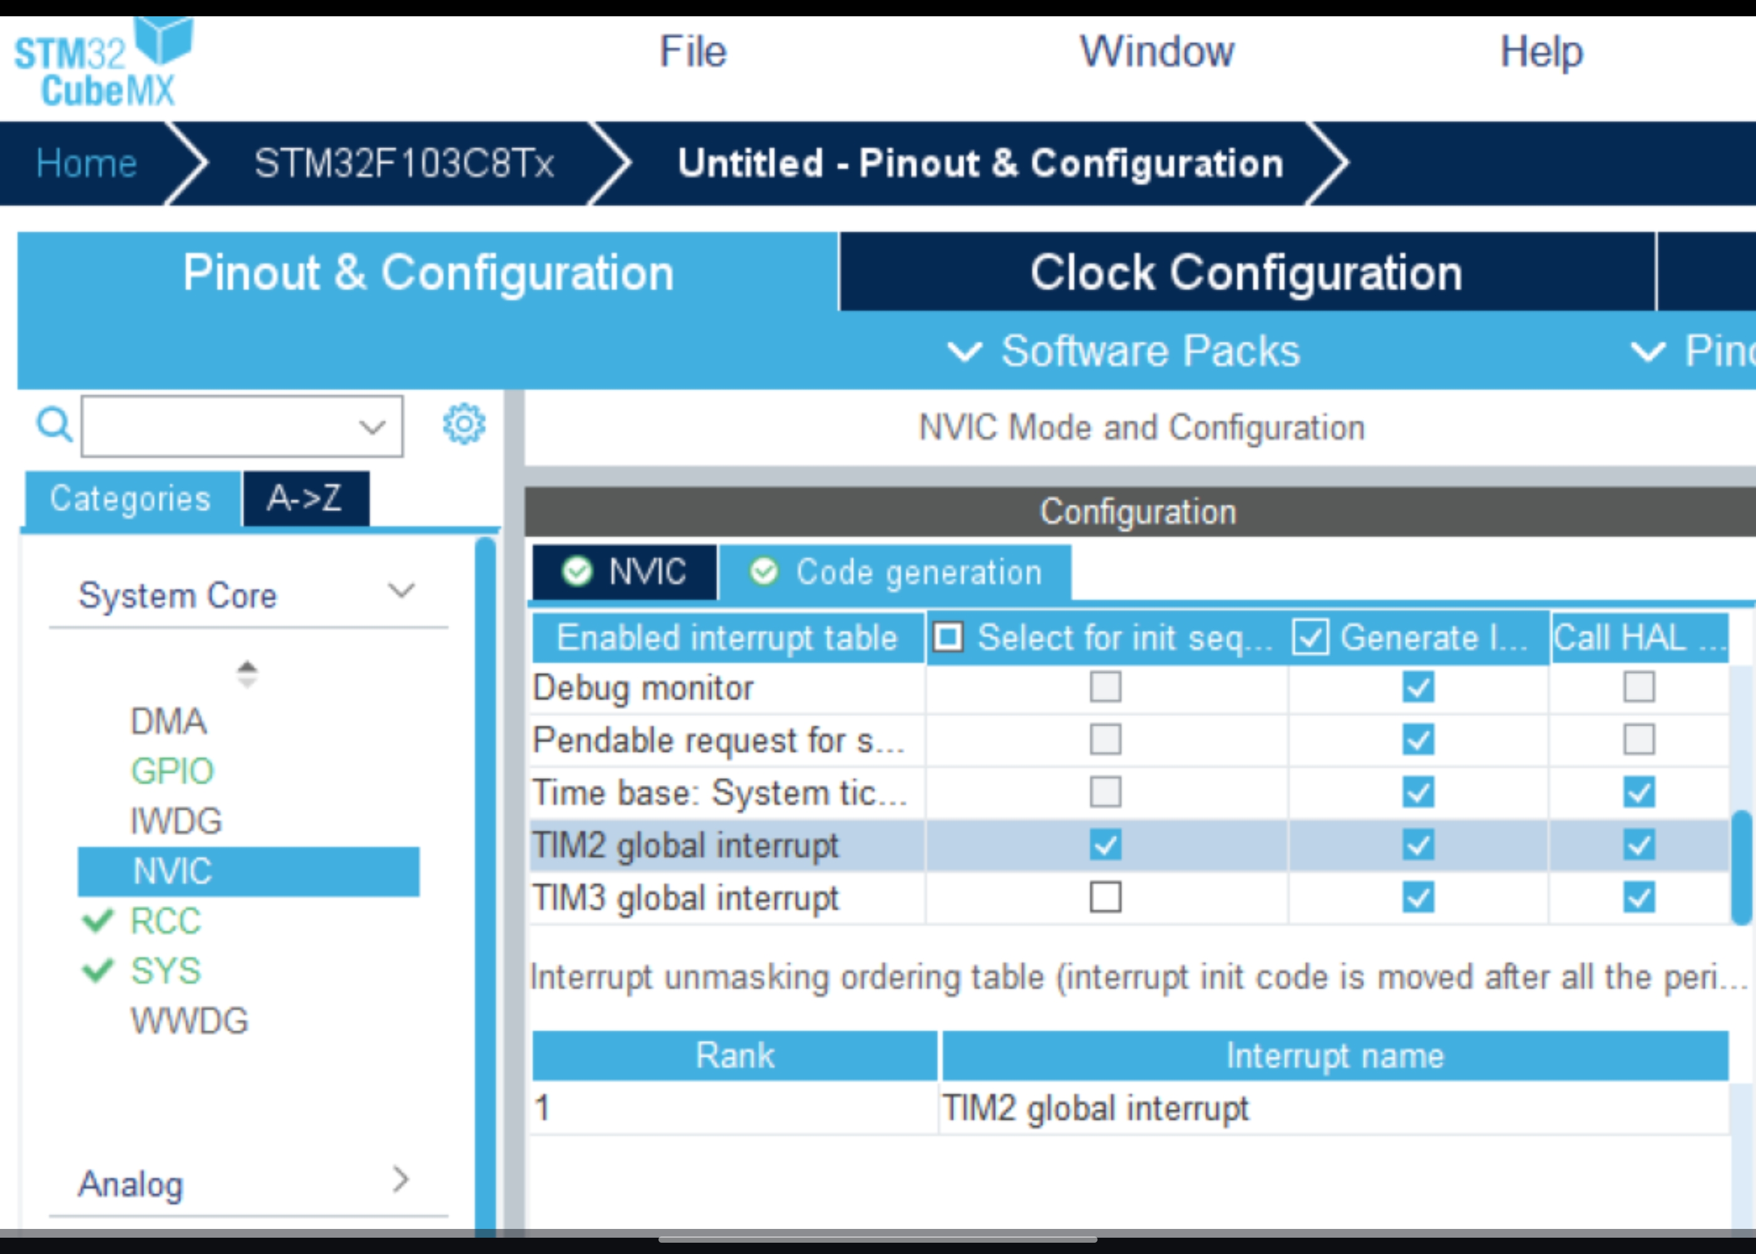Click Enabled interrupt table column header
1756x1254 pixels.
pos(727,638)
